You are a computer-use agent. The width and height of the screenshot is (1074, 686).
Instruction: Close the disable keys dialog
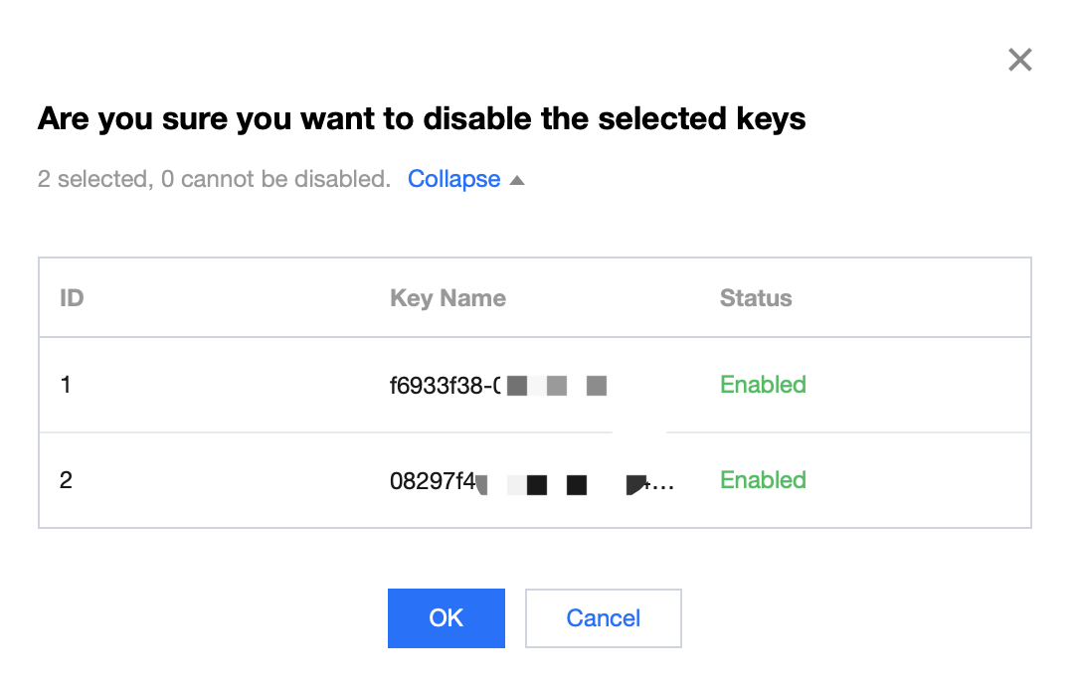[x=1019, y=61]
